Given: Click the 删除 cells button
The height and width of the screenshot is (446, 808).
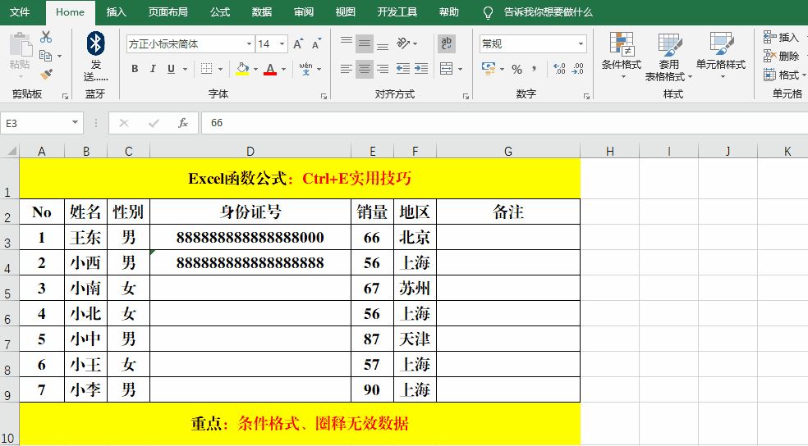Looking at the screenshot, I should 781,56.
